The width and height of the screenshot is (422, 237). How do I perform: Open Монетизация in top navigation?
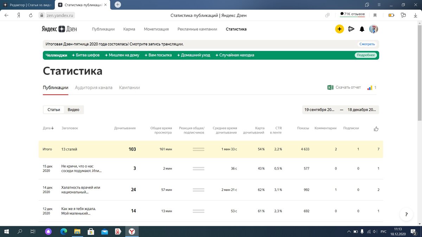tap(156, 29)
